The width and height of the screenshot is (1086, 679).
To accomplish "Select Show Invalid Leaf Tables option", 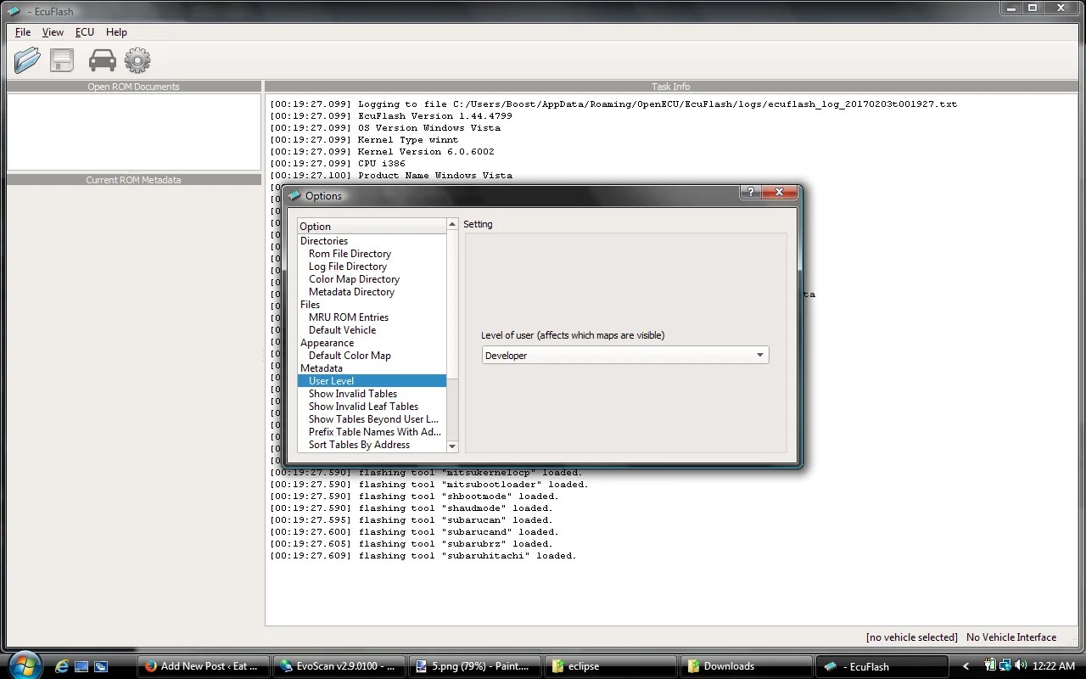I will coord(363,407).
